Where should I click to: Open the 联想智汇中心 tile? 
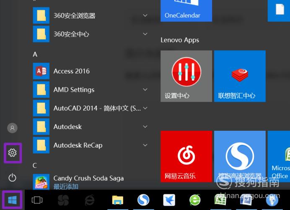pos(240,76)
